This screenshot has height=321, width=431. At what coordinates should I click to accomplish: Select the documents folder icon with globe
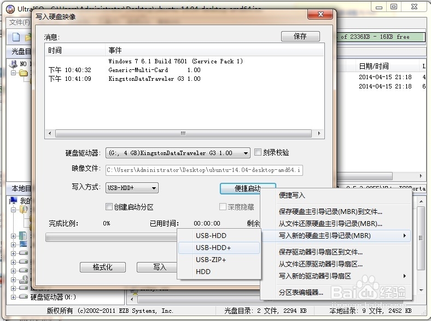click(x=24, y=210)
